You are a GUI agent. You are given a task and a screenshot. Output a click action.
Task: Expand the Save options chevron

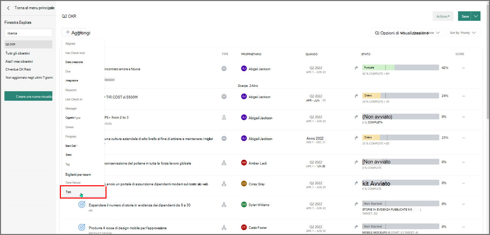pos(476,16)
